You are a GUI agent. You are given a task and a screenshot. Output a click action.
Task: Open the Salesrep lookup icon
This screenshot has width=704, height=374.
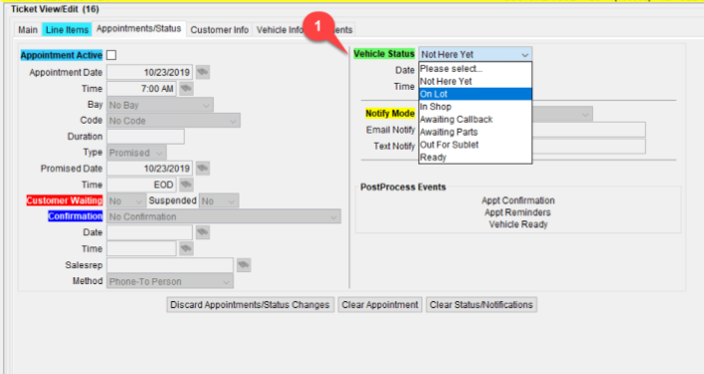[x=244, y=265]
